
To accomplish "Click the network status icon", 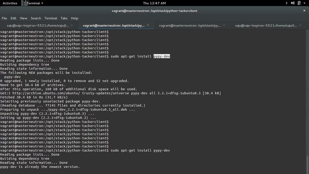I will pos(286,3).
